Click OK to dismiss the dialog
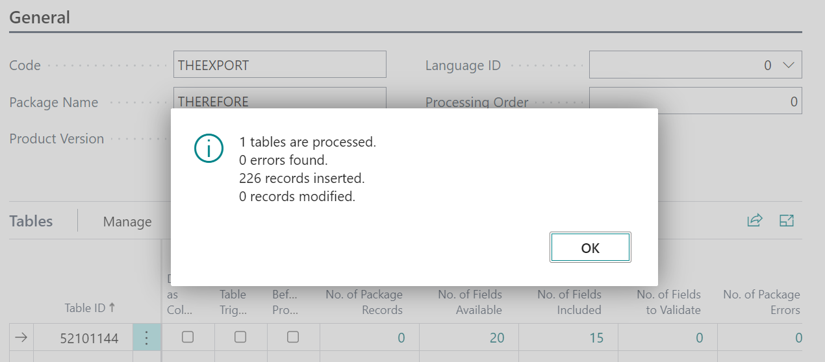825x362 pixels. 590,248
